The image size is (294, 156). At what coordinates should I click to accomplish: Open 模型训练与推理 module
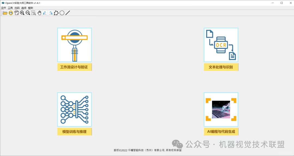coord(74,109)
